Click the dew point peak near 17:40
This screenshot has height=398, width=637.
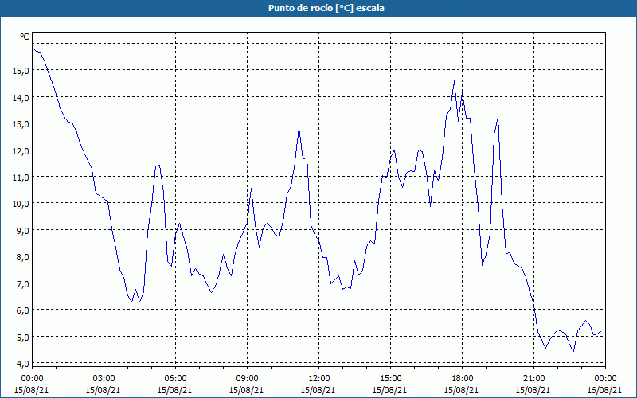pos(454,81)
